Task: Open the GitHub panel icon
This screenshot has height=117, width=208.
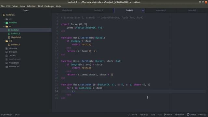Action: click(x=188, y=115)
